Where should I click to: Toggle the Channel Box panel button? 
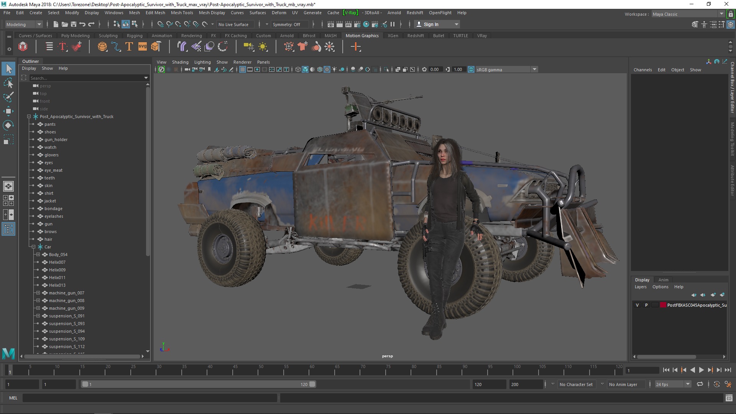point(731,24)
